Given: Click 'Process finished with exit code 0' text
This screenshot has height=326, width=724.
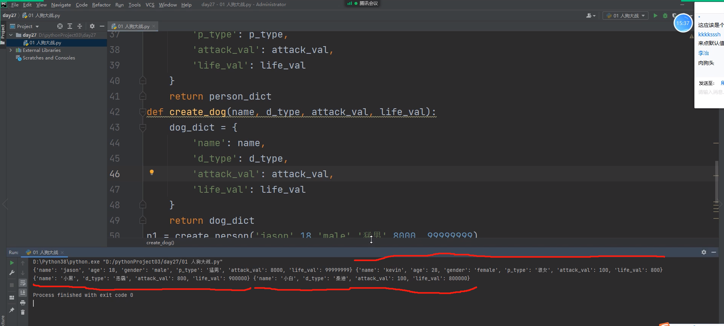Looking at the screenshot, I should click(83, 295).
